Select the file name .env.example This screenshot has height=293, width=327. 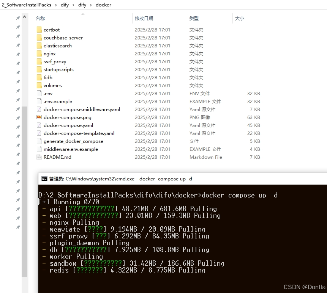(x=58, y=101)
